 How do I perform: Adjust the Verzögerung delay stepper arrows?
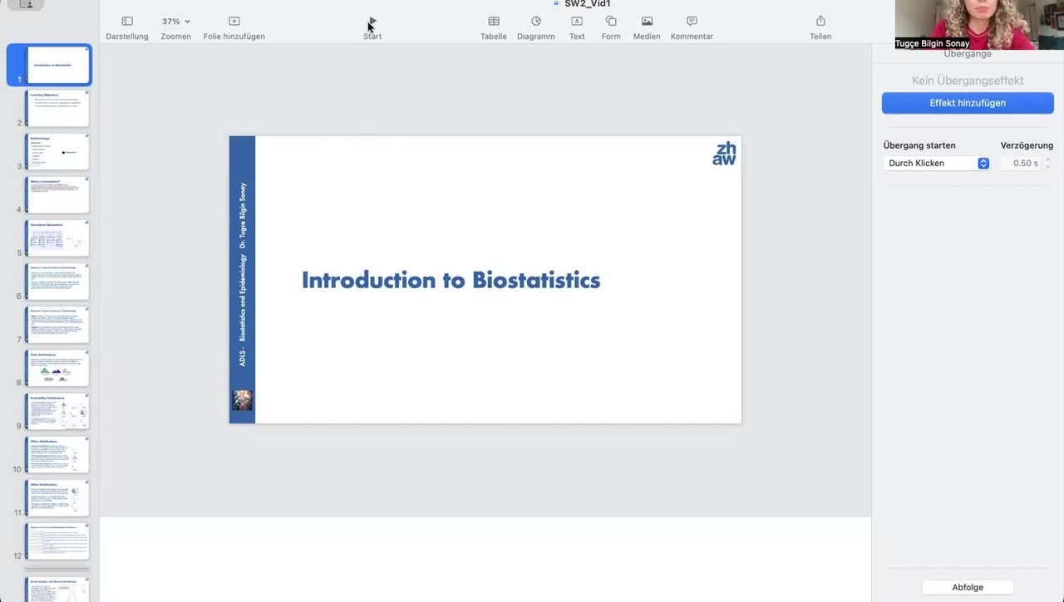click(1047, 164)
